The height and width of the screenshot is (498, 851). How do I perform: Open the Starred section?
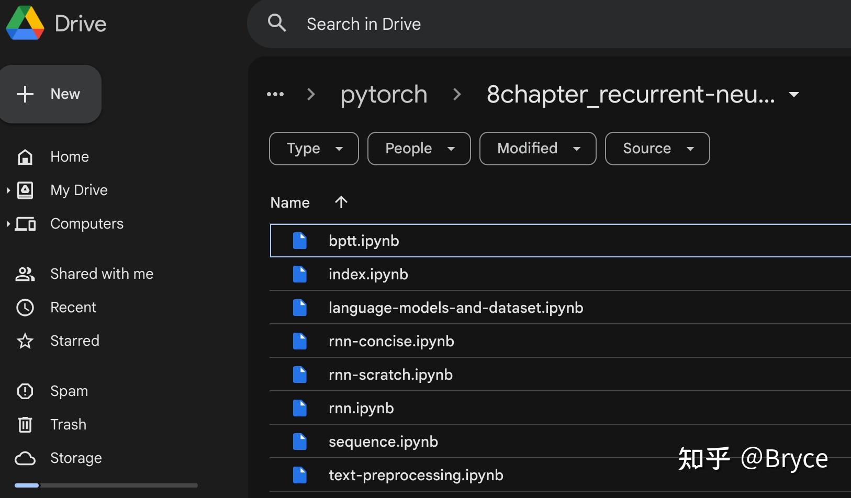pos(75,341)
